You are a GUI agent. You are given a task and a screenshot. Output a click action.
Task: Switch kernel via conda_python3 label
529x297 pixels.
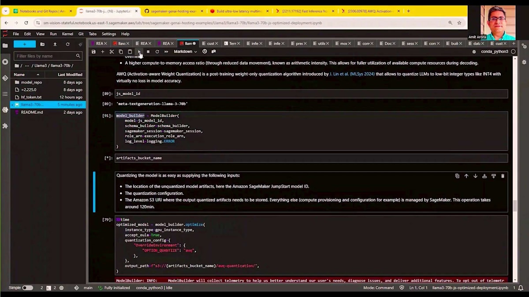coord(495,51)
